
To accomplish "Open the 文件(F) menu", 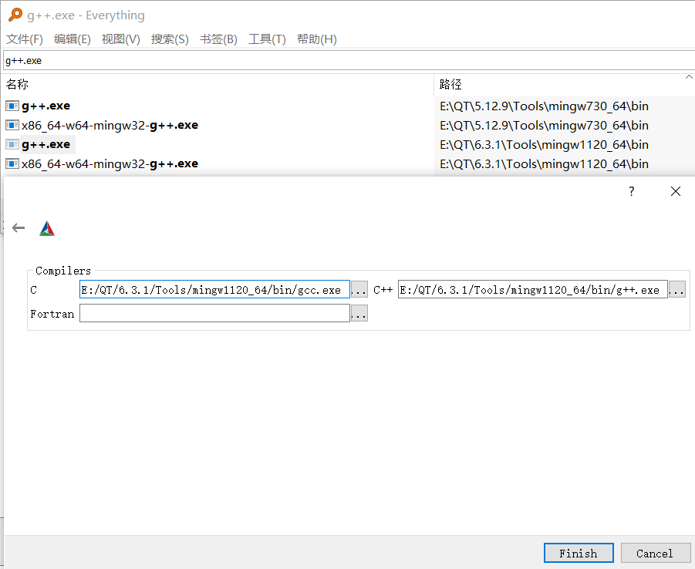I will click(25, 39).
